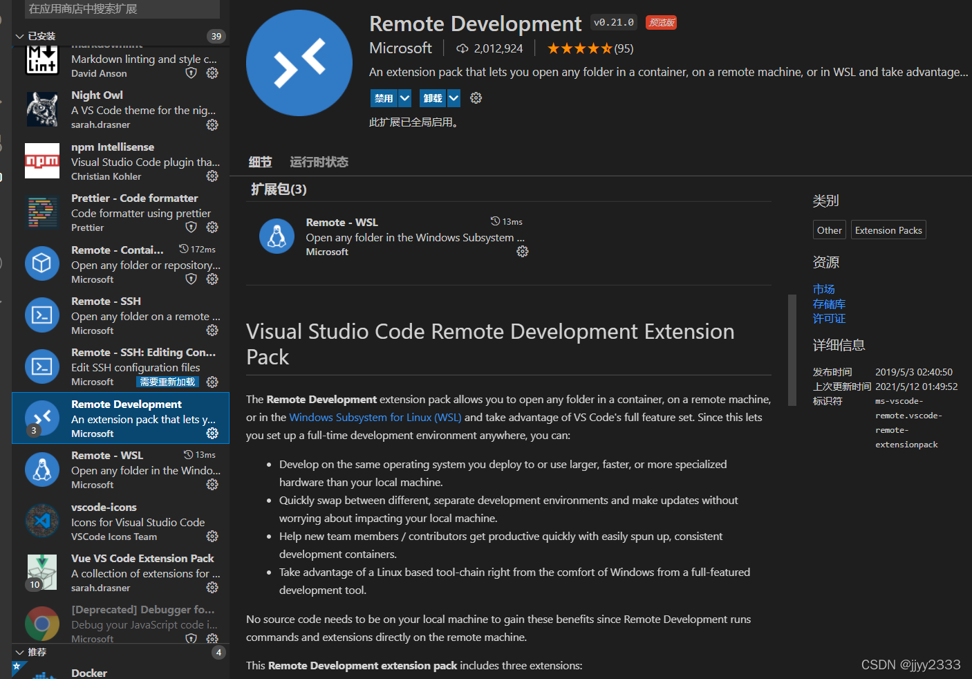Open gear settings for Vue VS Code Extension Pack
This screenshot has width=972, height=679.
(x=212, y=588)
